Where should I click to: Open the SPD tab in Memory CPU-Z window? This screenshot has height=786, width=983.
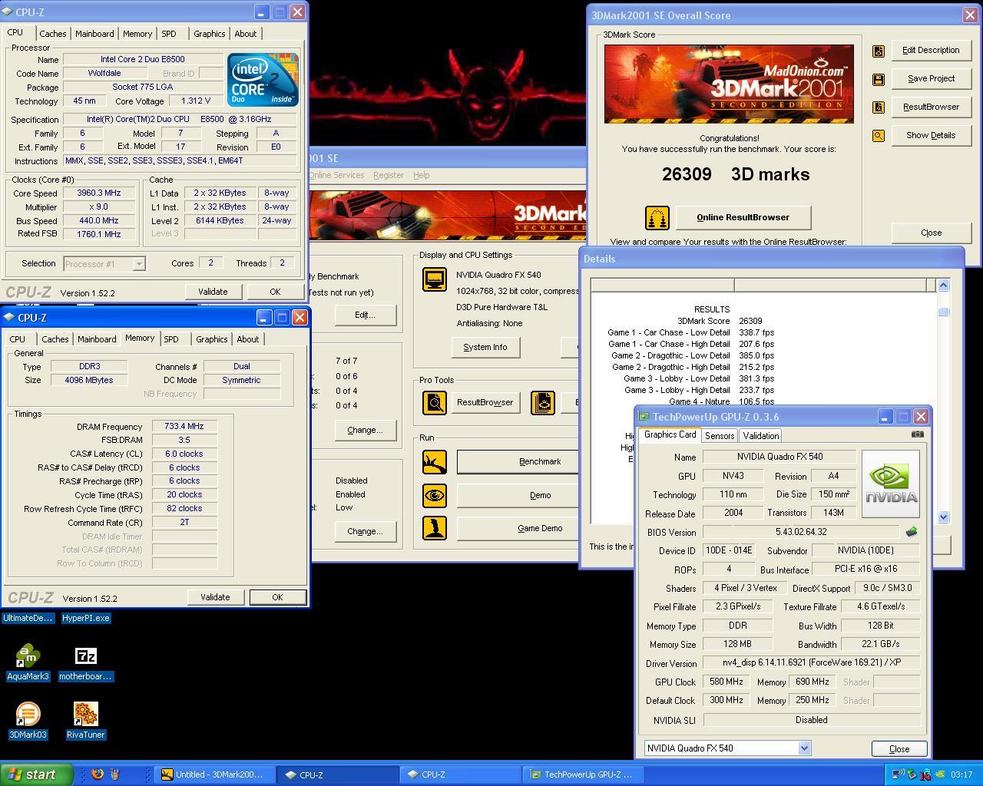pos(171,339)
